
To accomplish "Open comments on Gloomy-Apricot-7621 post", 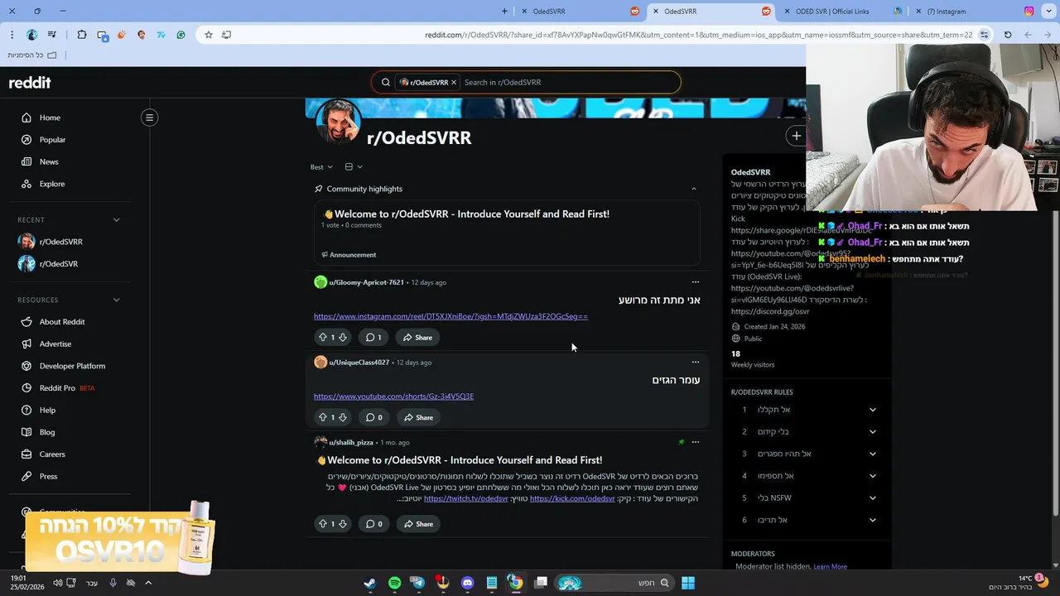I will pyautogui.click(x=373, y=338).
